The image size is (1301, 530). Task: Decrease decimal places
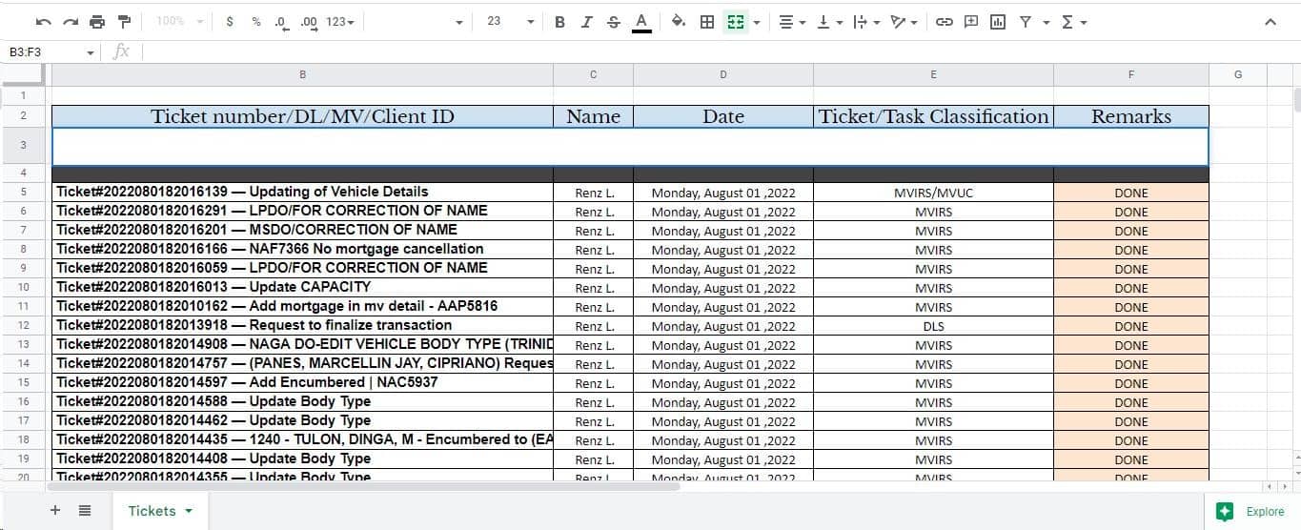[281, 21]
